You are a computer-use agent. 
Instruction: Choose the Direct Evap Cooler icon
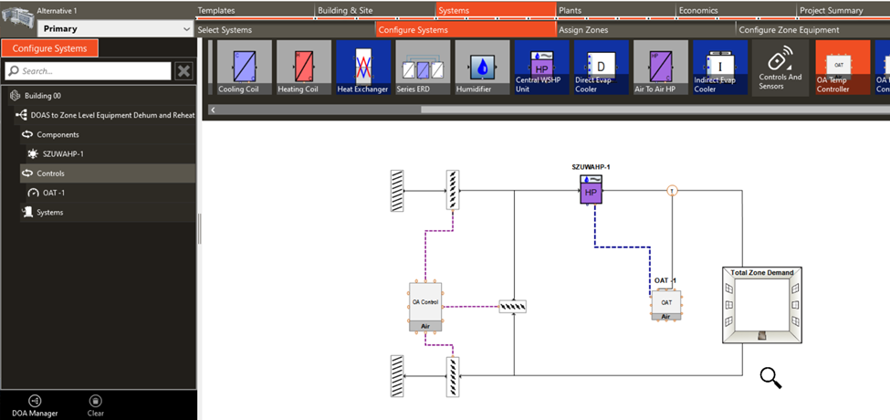click(601, 67)
